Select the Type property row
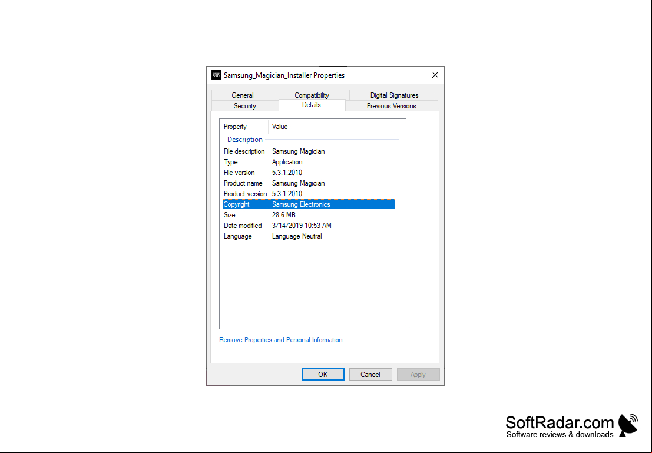 click(309, 162)
